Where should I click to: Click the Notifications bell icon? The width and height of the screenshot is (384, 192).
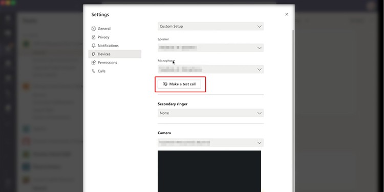[93, 46]
